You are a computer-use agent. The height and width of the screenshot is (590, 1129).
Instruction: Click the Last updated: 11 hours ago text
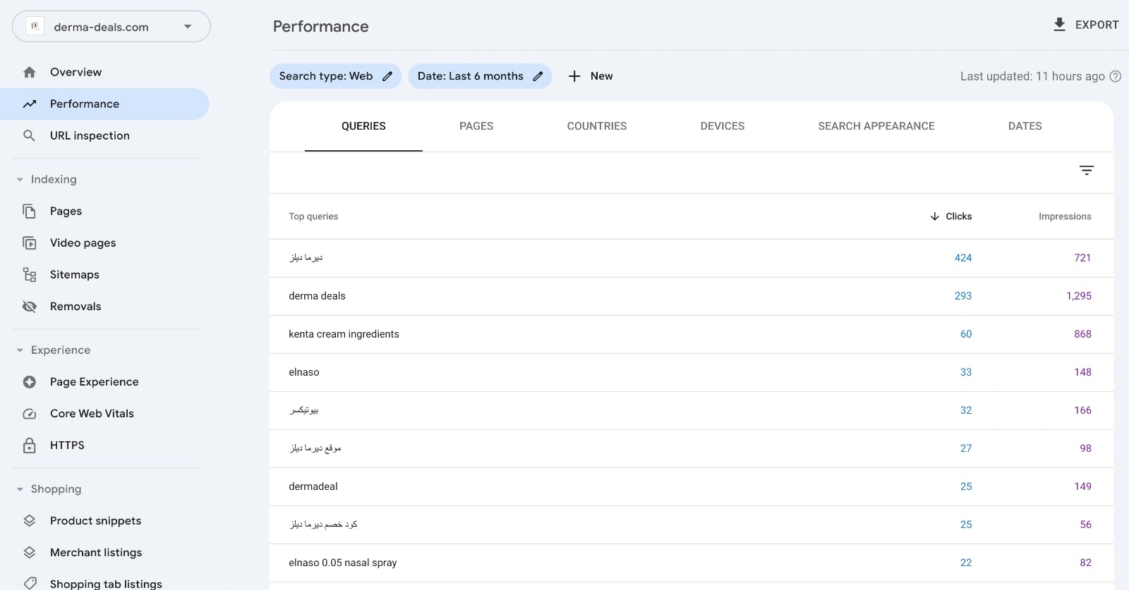pyautogui.click(x=1032, y=76)
